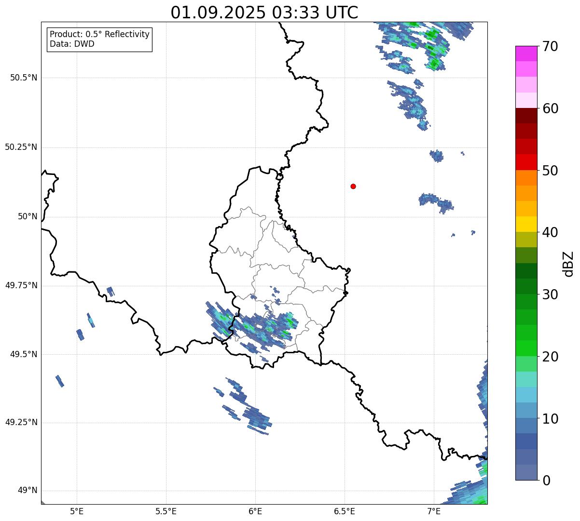Click the 0 tick on the colorbar
Image resolution: width=580 pixels, height=521 pixels.
point(546,481)
